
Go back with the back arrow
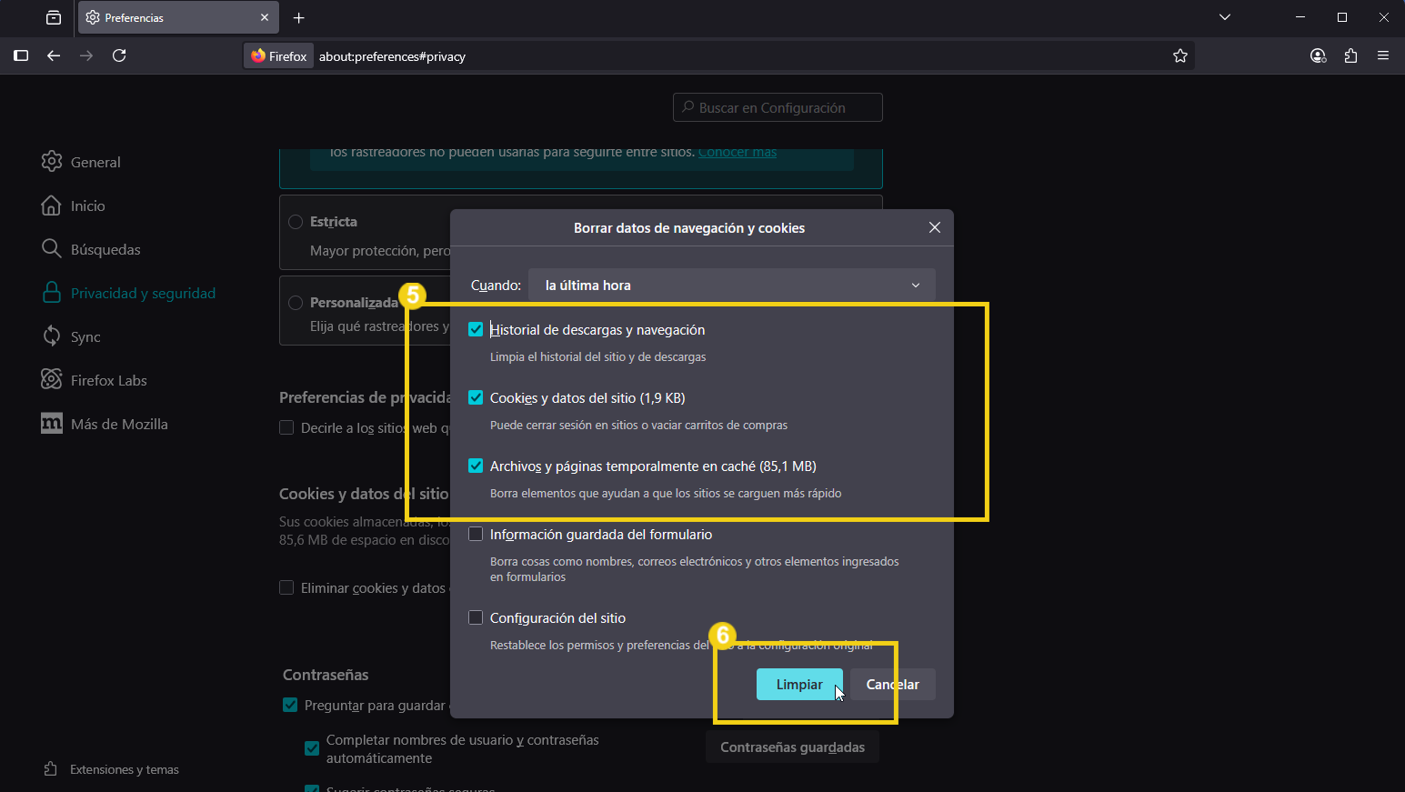pyautogui.click(x=54, y=55)
